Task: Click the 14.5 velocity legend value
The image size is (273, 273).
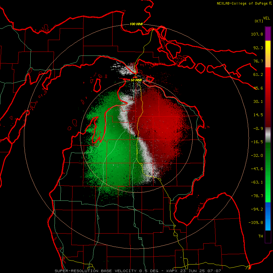Action: pos(258,115)
